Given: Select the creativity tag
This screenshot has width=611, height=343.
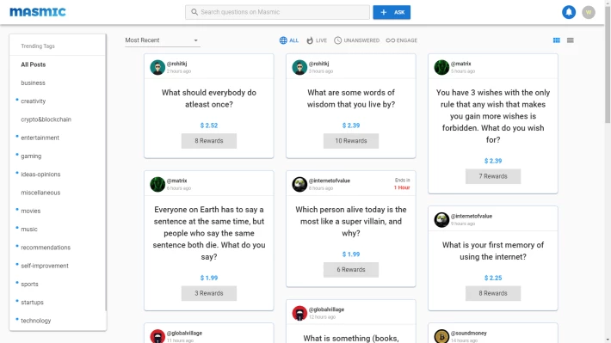Looking at the screenshot, I should tap(33, 101).
